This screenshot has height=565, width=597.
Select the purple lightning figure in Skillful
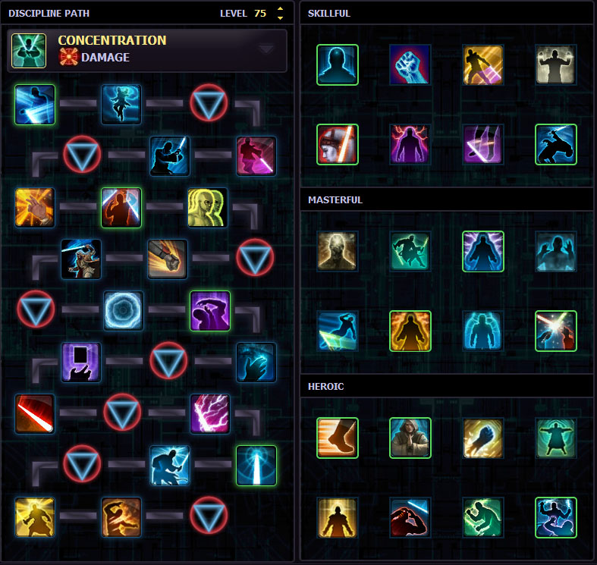[x=410, y=144]
